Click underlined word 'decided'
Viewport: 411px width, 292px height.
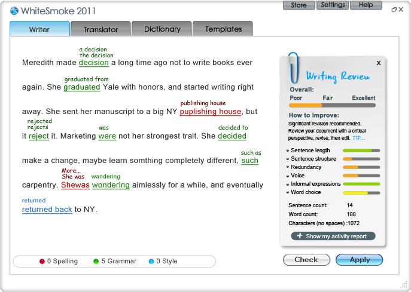click(x=232, y=136)
